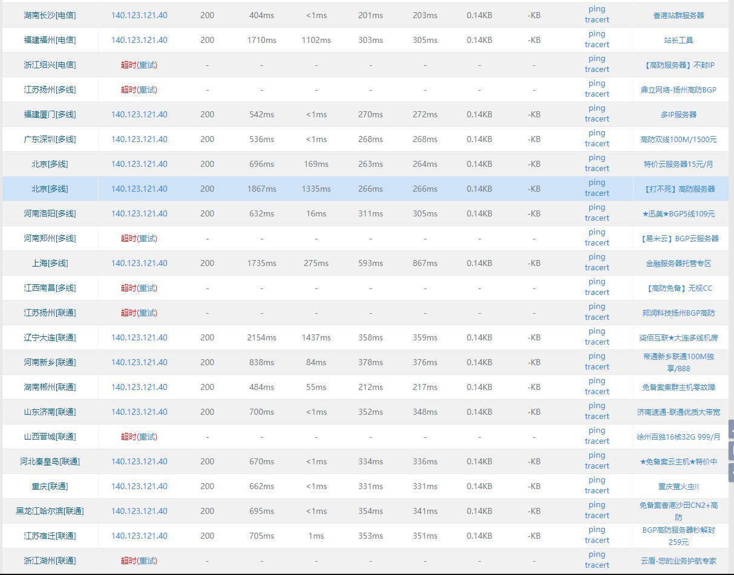Open 帝通新乡联通100M独享/888 ad

(678, 362)
